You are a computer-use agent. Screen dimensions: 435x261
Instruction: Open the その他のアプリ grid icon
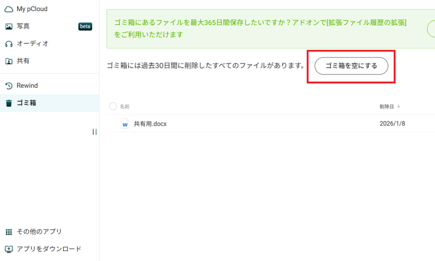coord(8,232)
